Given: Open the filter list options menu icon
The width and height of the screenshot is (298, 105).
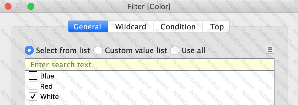Looking at the screenshot, I should (x=270, y=50).
